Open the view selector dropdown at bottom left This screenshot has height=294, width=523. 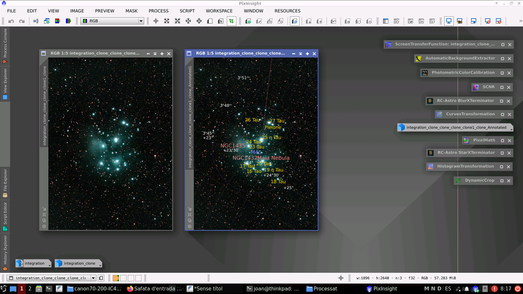click(94, 278)
